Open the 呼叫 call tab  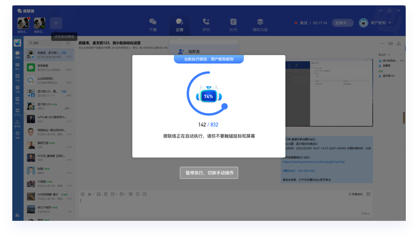(x=206, y=25)
